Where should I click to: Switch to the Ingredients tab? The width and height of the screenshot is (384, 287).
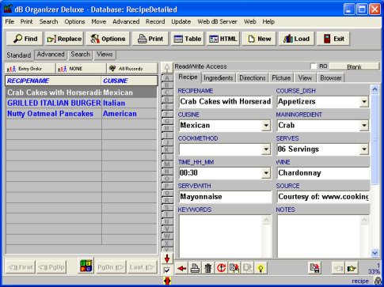click(x=219, y=78)
